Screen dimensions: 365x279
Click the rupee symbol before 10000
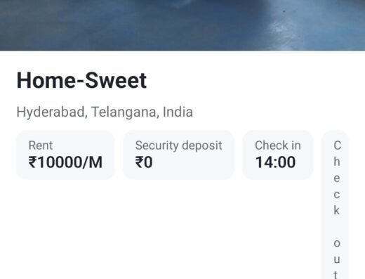point(32,162)
